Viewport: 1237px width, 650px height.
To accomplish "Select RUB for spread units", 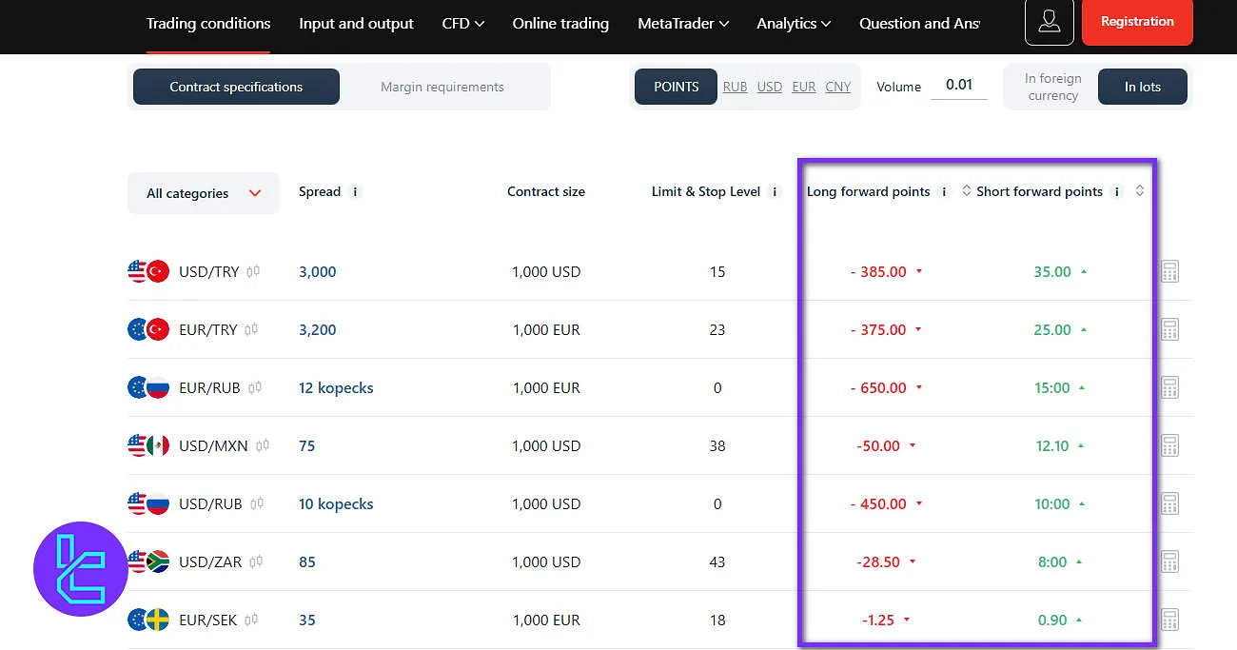I will 735,86.
